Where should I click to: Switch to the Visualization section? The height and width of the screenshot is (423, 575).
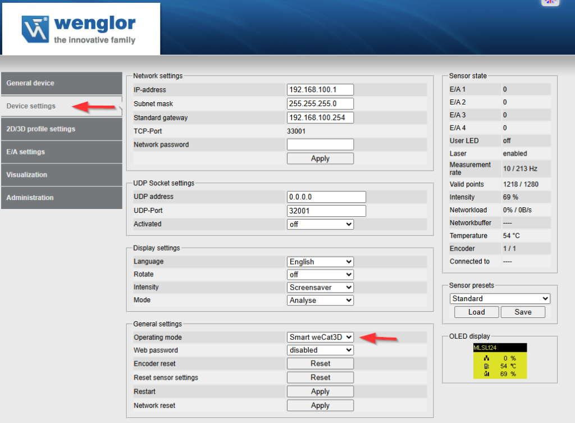point(61,175)
